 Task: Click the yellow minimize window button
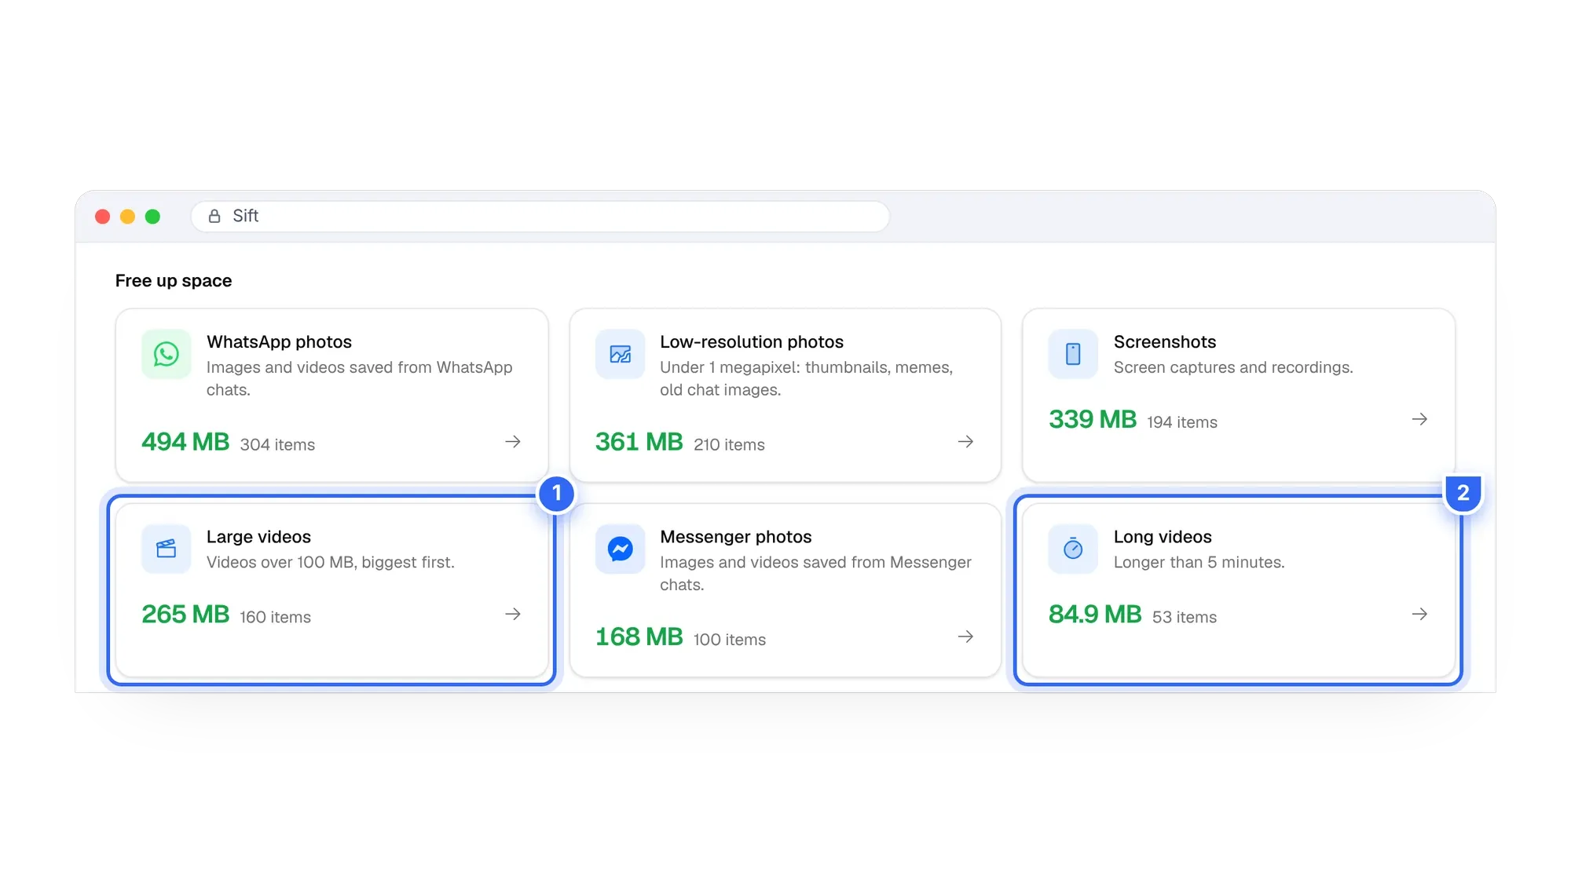(x=127, y=217)
